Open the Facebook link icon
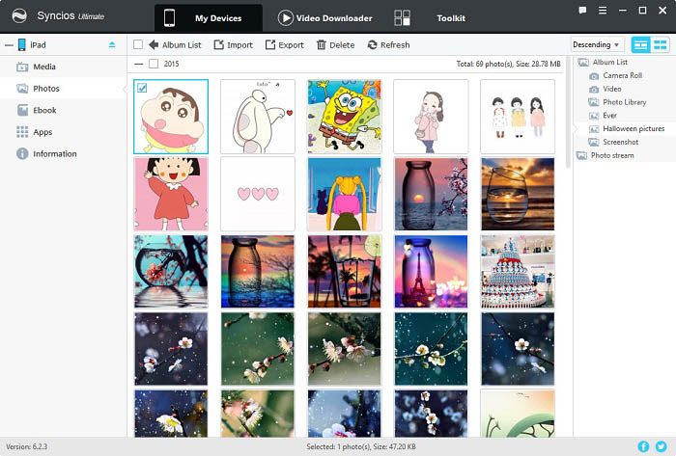Viewport: 676px width, 456px height. (x=644, y=446)
